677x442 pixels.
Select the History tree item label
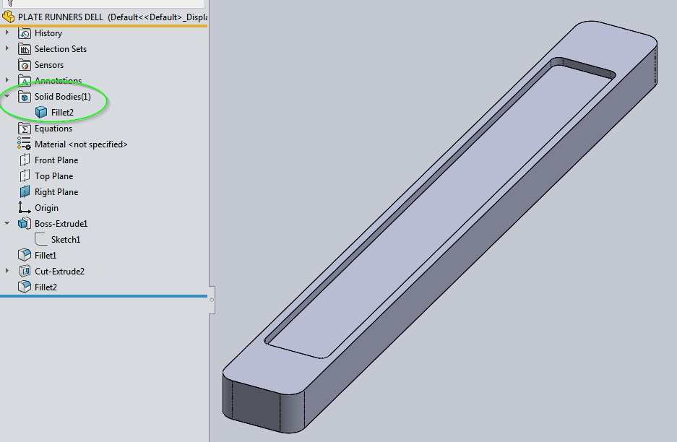[48, 33]
